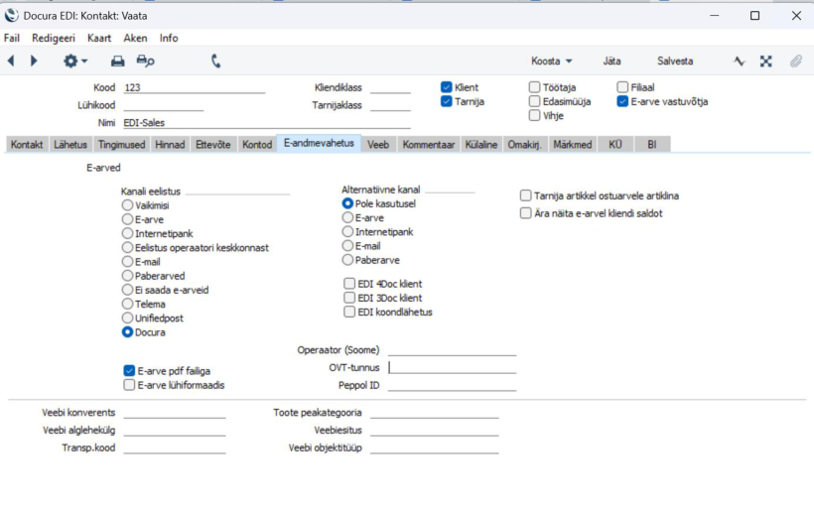This screenshot has height=509, width=814.
Task: Select Unifiedpost radio option
Action: (127, 318)
